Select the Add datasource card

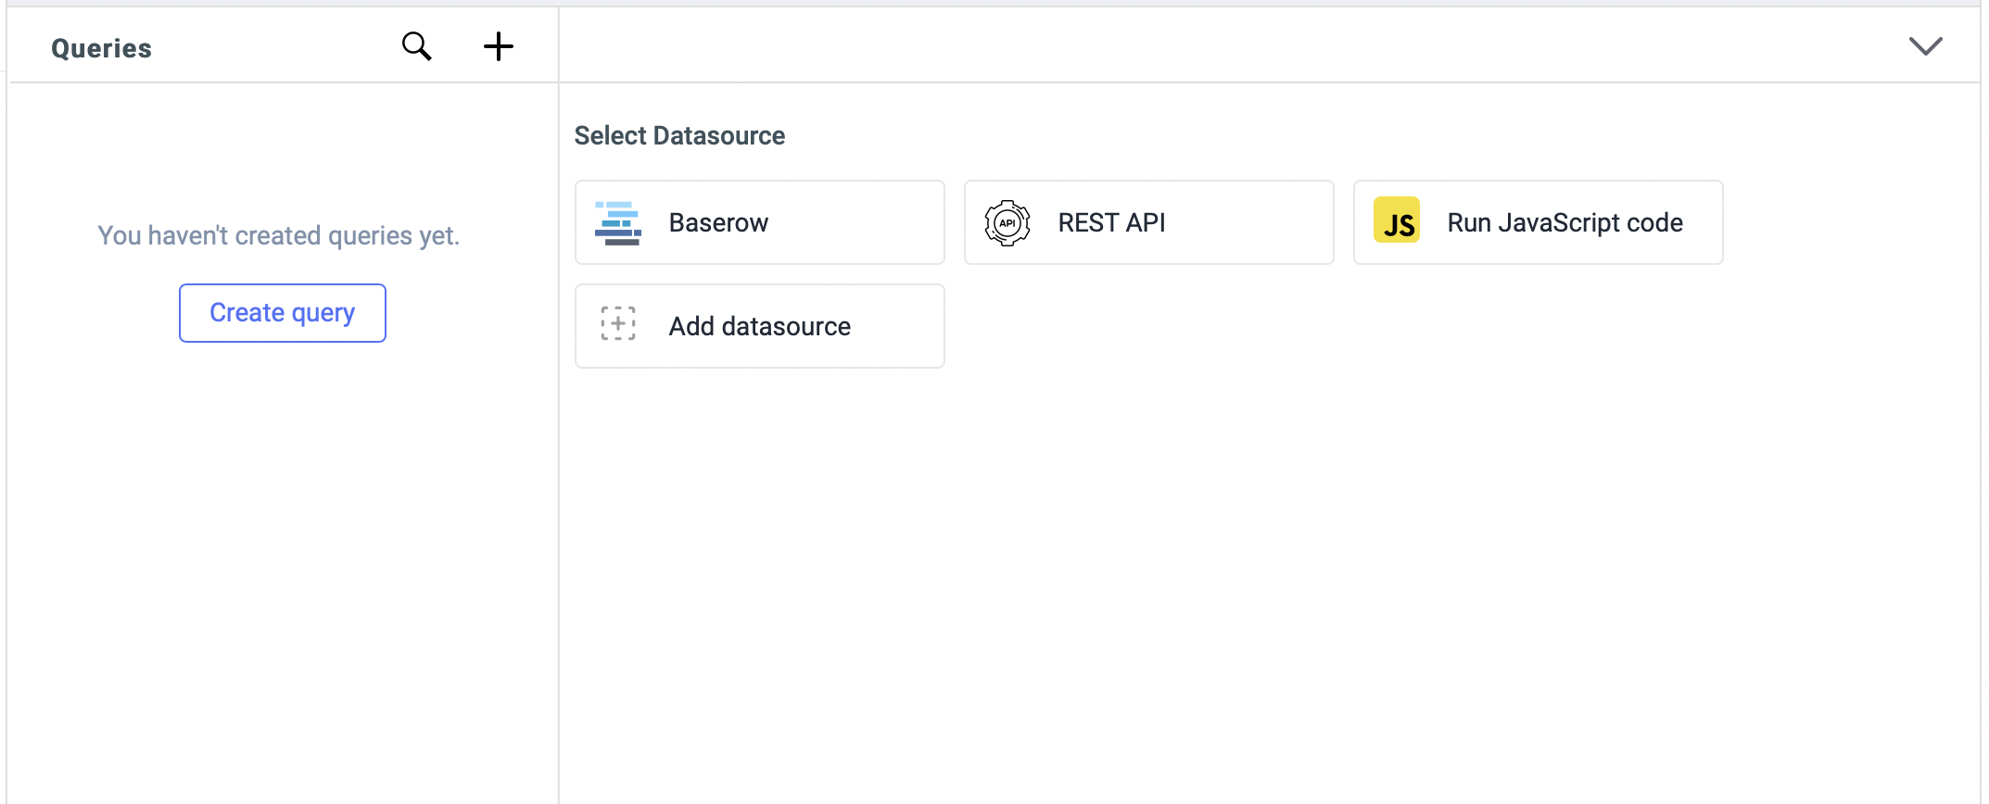(758, 325)
